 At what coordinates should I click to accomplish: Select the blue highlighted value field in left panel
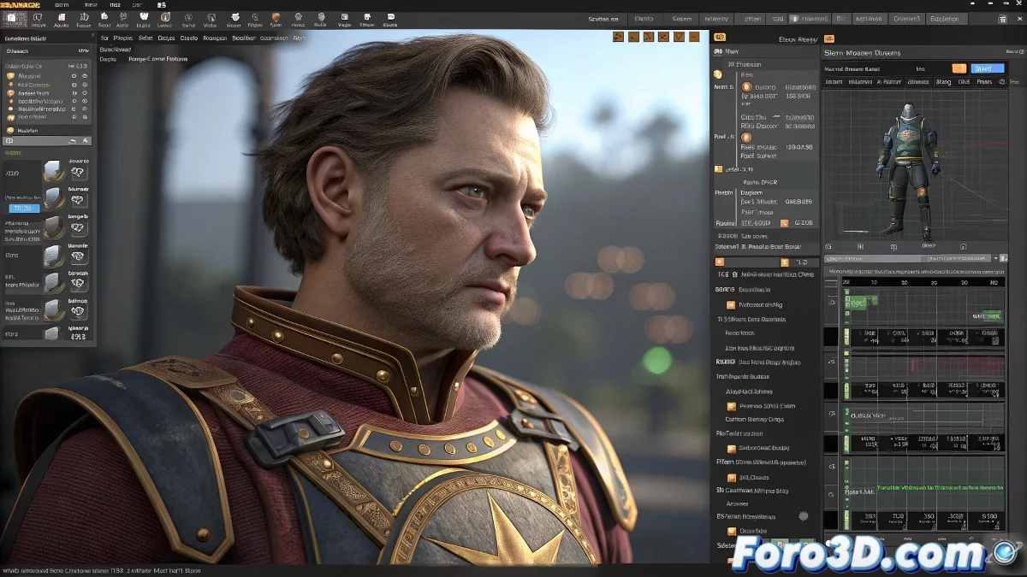[24, 208]
